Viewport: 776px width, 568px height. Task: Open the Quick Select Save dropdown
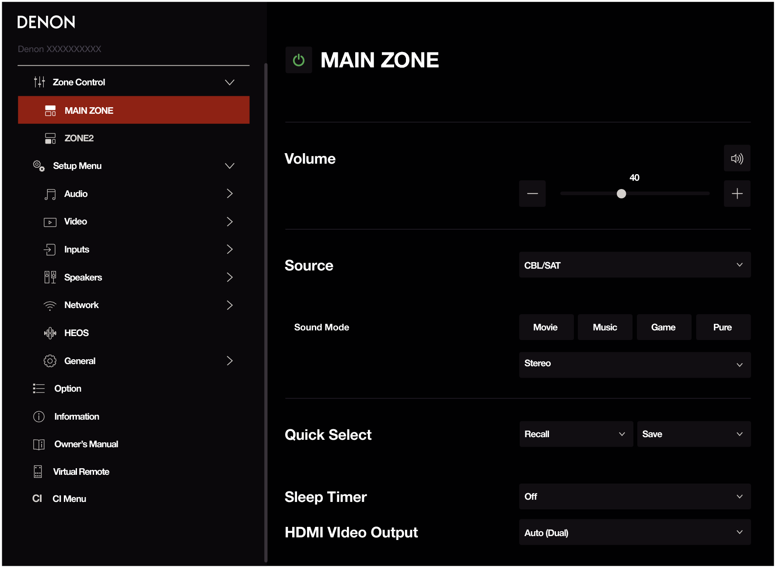coord(694,434)
